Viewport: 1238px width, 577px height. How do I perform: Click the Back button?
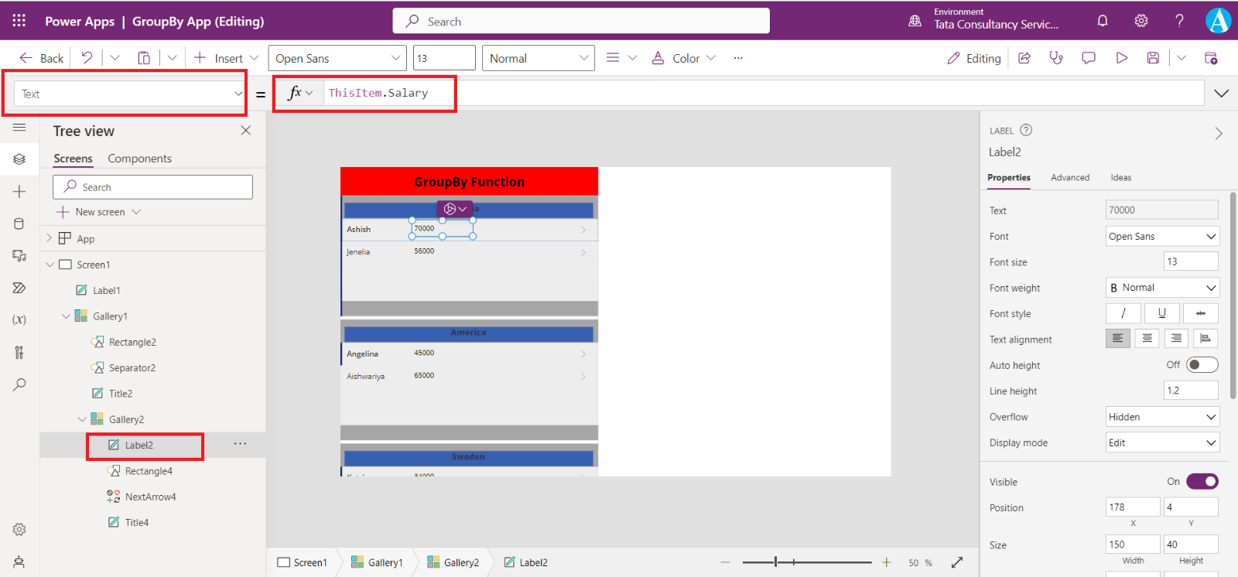(42, 58)
